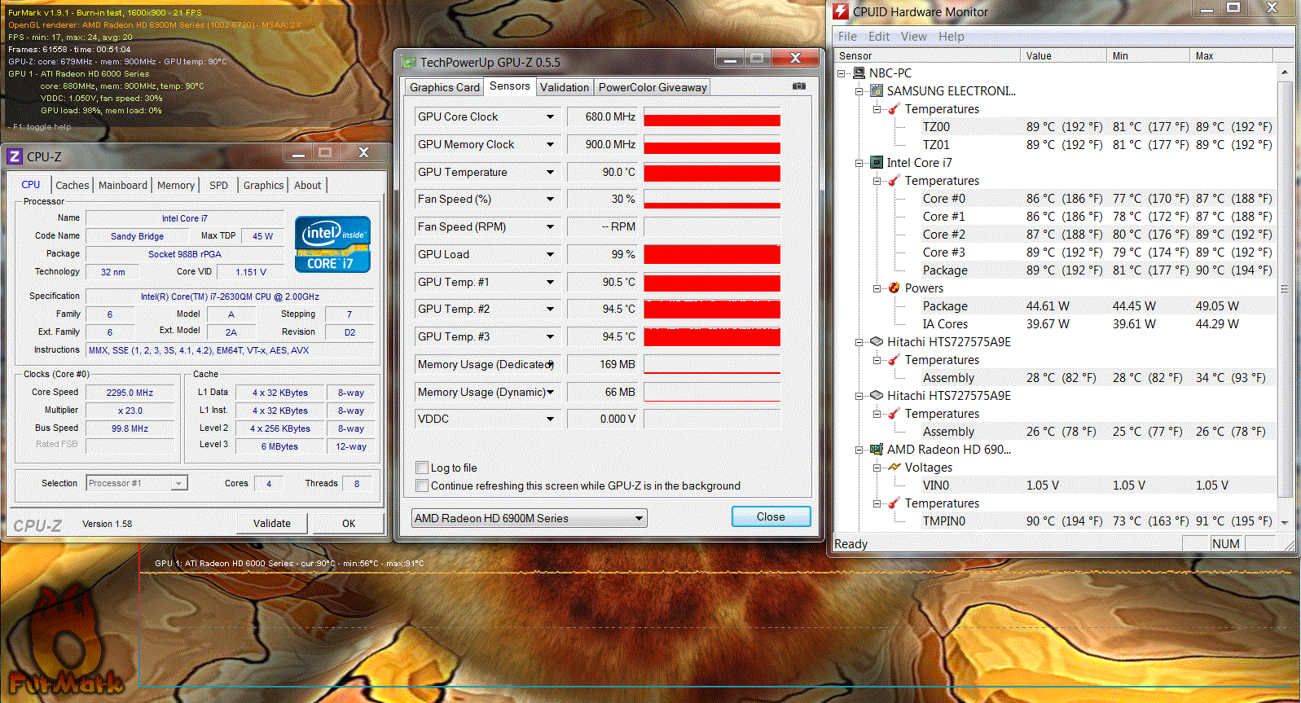Open the Edit menu in Hardware Monitor
The height and width of the screenshot is (703, 1301).
879,37
